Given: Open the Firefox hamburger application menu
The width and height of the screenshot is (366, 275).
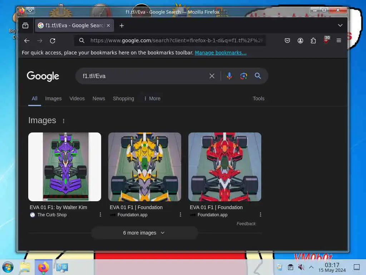Looking at the screenshot, I should click(339, 41).
